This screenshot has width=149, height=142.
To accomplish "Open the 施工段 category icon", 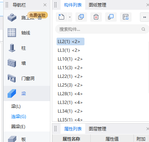I will click(x=12, y=17).
